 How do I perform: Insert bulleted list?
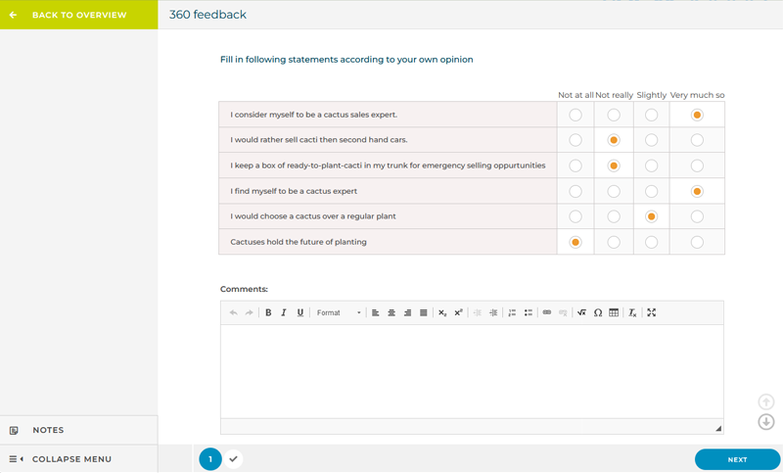point(529,312)
